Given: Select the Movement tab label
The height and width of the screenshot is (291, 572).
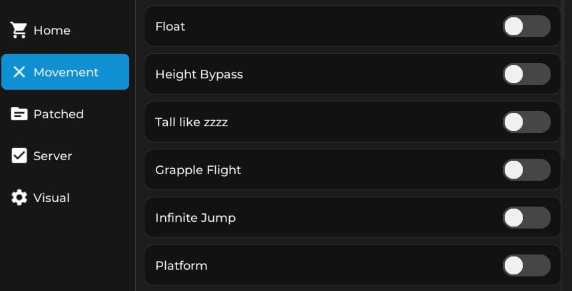Looking at the screenshot, I should click(x=66, y=72).
